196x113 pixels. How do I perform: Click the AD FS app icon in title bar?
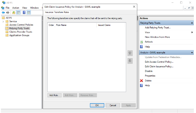pyautogui.click(x=4, y=2)
